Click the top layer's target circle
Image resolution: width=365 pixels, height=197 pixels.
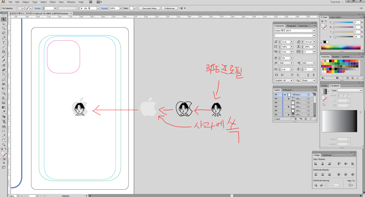point(309,95)
